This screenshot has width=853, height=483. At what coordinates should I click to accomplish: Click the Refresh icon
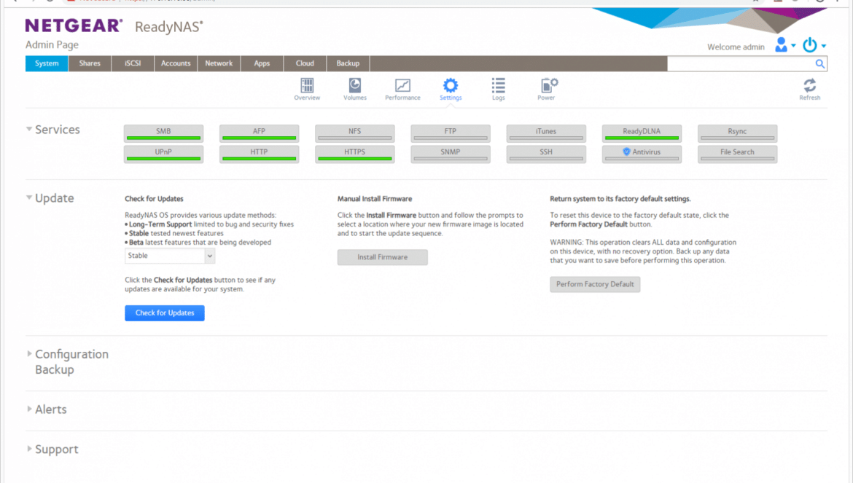point(809,89)
